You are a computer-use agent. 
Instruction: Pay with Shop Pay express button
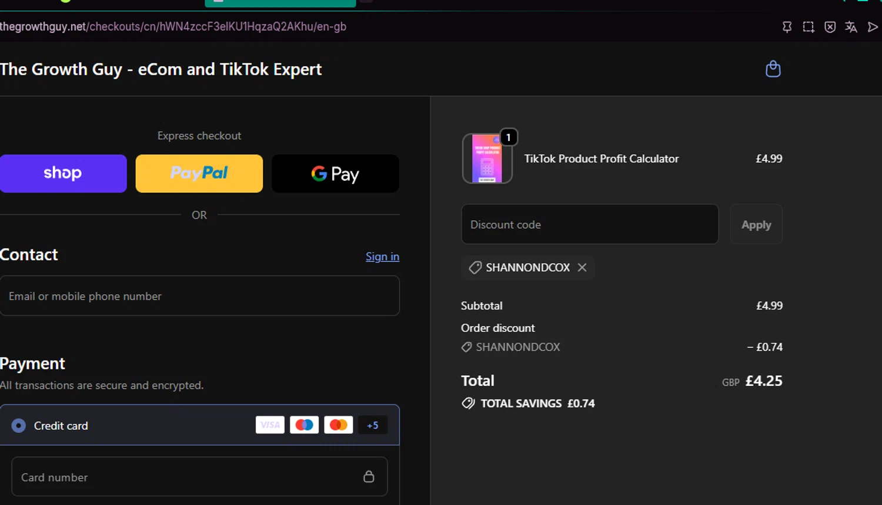tap(63, 173)
